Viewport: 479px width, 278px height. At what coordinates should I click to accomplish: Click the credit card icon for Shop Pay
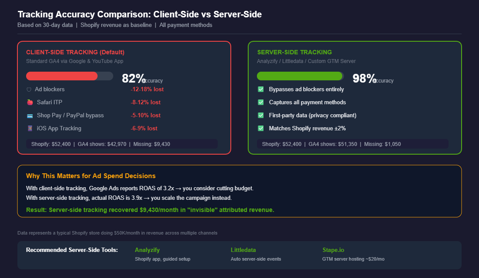click(x=29, y=116)
